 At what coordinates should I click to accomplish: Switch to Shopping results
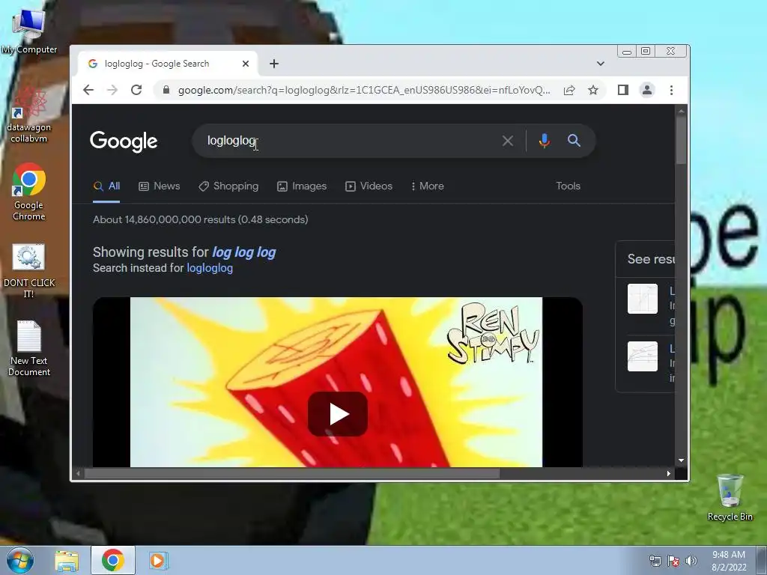[228, 186]
